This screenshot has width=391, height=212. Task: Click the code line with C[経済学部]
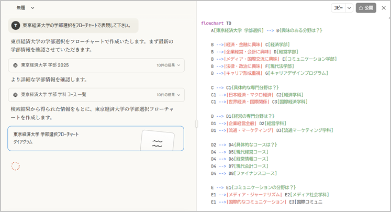[250, 44]
